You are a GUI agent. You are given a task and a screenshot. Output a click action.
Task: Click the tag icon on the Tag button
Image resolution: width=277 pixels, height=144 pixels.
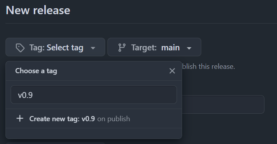click(20, 48)
